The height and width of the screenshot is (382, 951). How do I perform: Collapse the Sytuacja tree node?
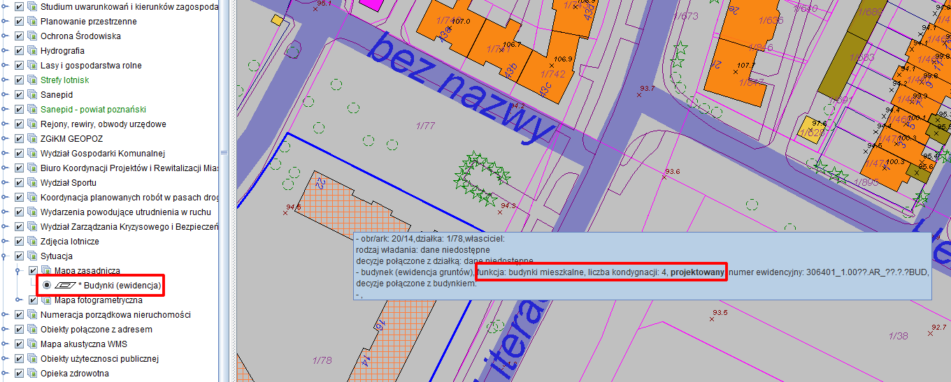6,256
